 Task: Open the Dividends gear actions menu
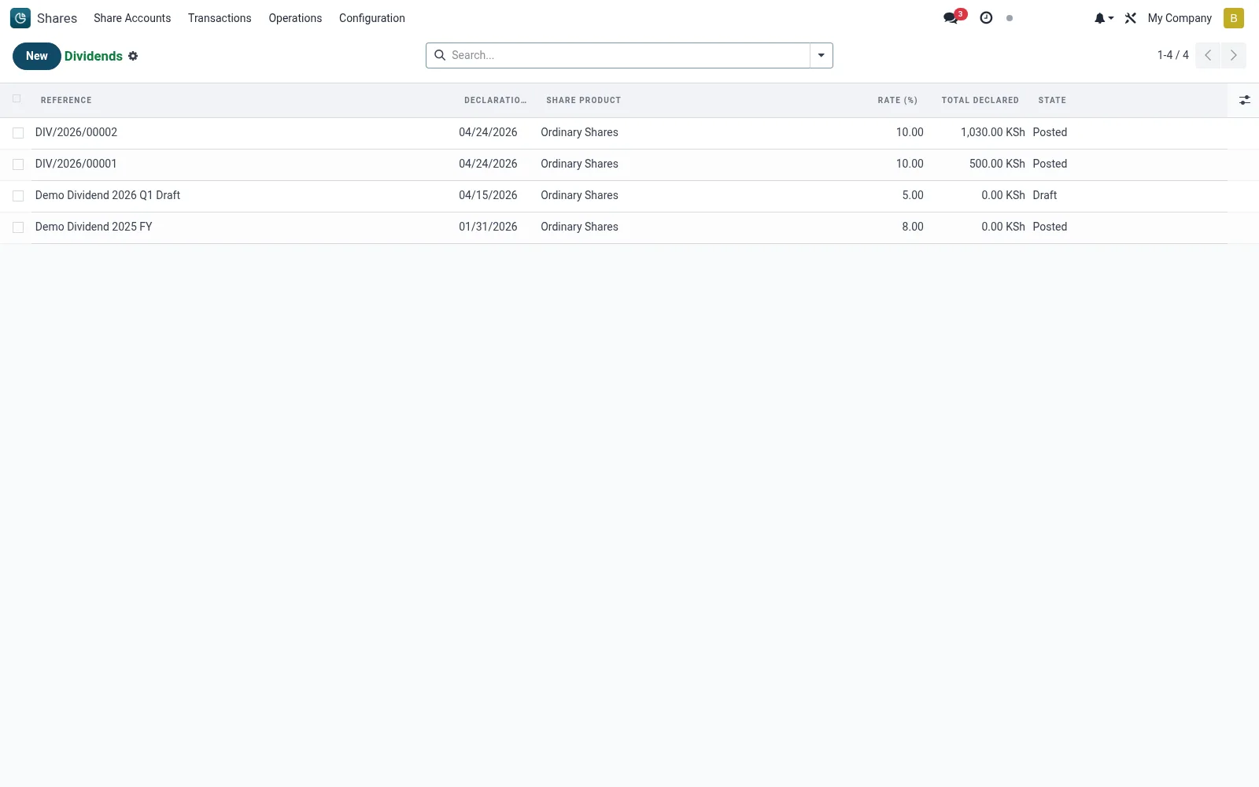pos(133,56)
